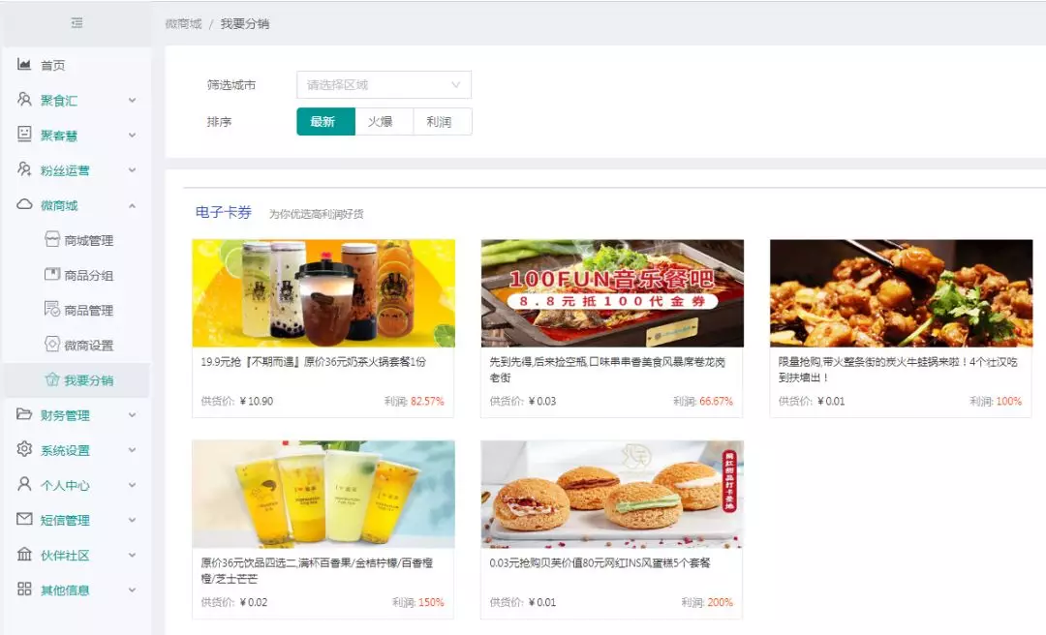This screenshot has width=1046, height=635.
Task: Open 商城管理 in the sidebar
Action: pyautogui.click(x=88, y=240)
